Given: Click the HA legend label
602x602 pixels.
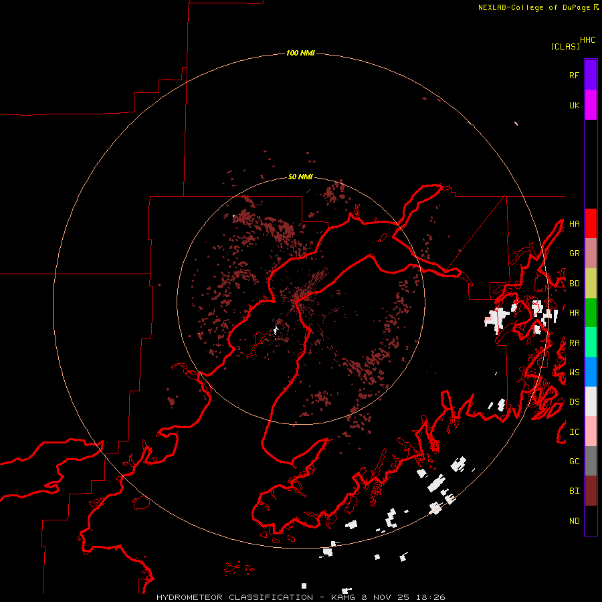Looking at the screenshot, I should [x=574, y=223].
